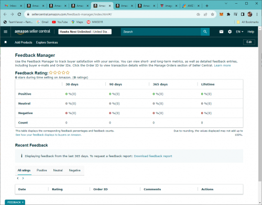Click the share page icon in address bar
Screen dimensions: 262x205
tap(205, 14)
